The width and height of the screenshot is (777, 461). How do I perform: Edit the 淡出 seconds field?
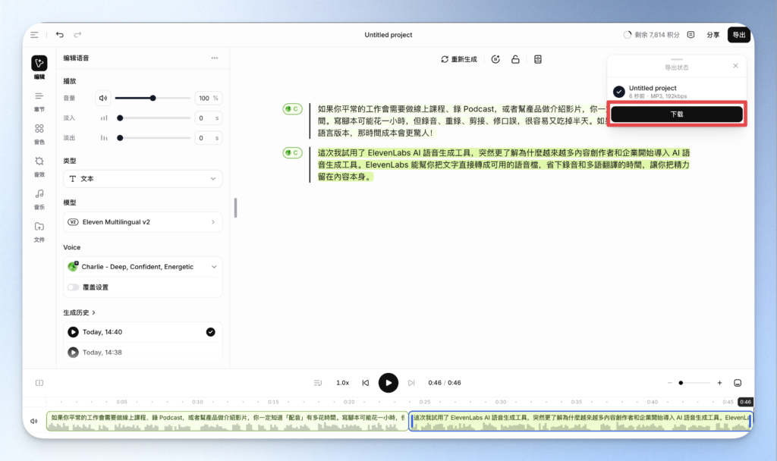tap(208, 138)
